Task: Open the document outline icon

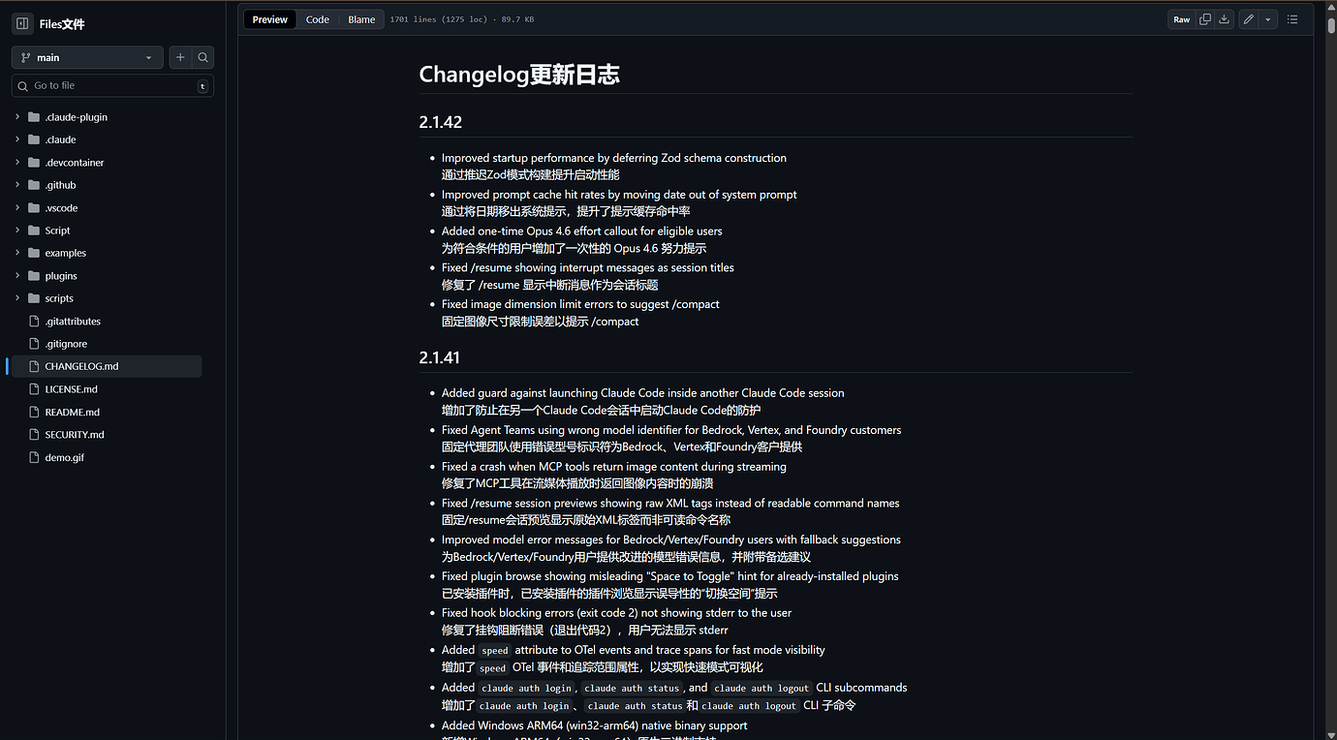Action: (x=1292, y=19)
